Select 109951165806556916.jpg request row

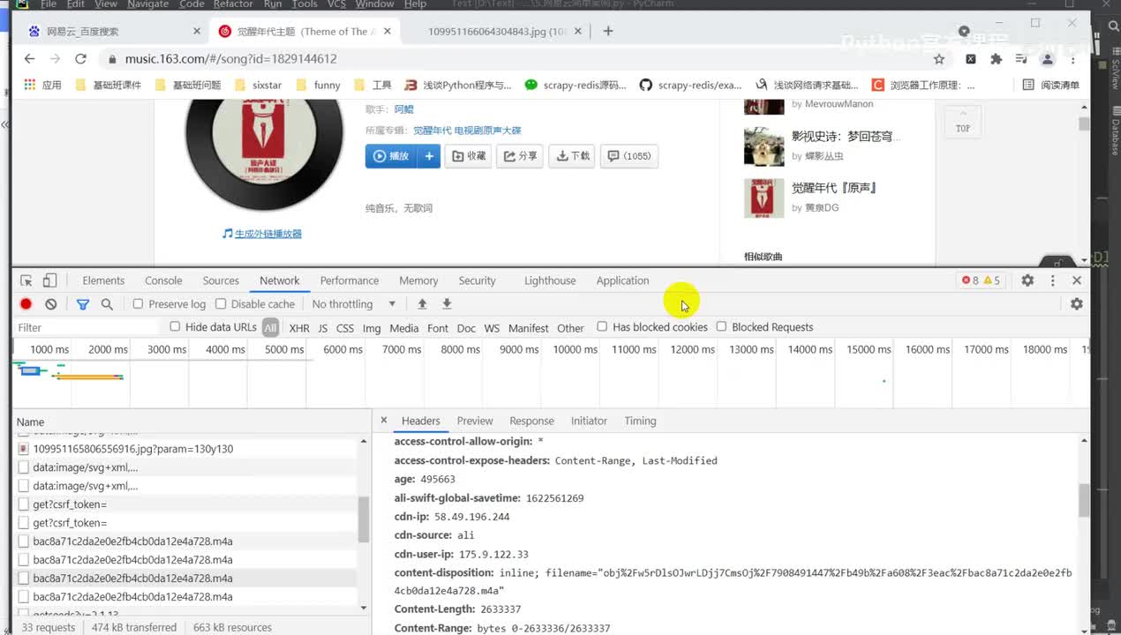(188, 449)
